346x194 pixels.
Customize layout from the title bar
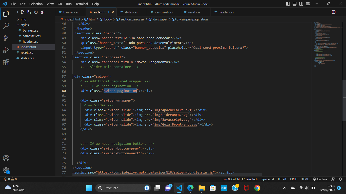click(308, 4)
